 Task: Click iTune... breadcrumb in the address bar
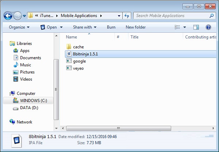coord(46,16)
